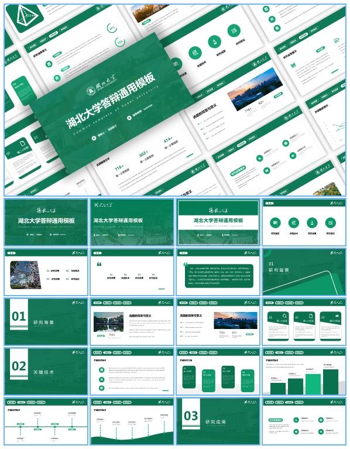
Task: Click the light-green bar in bar chart
Action: tap(313, 384)
